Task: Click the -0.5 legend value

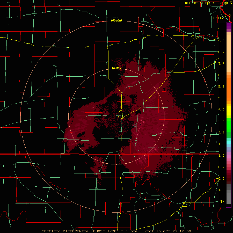Action: click(x=220, y=179)
